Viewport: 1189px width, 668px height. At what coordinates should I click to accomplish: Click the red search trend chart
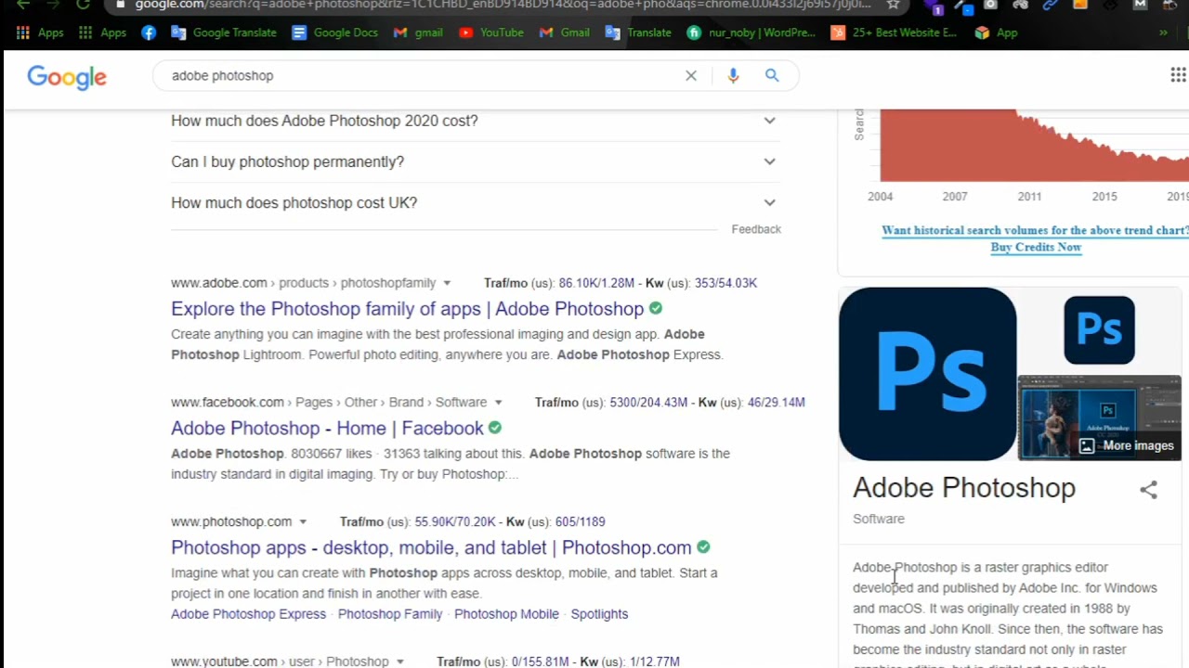(1034, 146)
